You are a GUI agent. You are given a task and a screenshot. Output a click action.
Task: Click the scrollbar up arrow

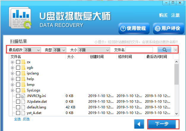(x=176, y=62)
